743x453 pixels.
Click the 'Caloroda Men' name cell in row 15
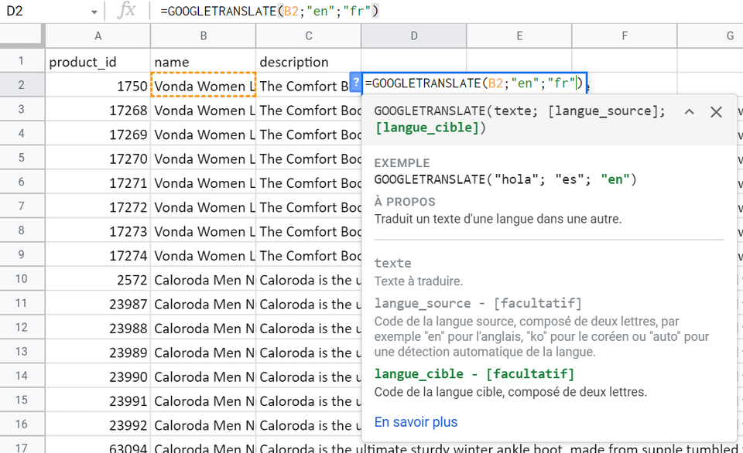[x=204, y=400]
